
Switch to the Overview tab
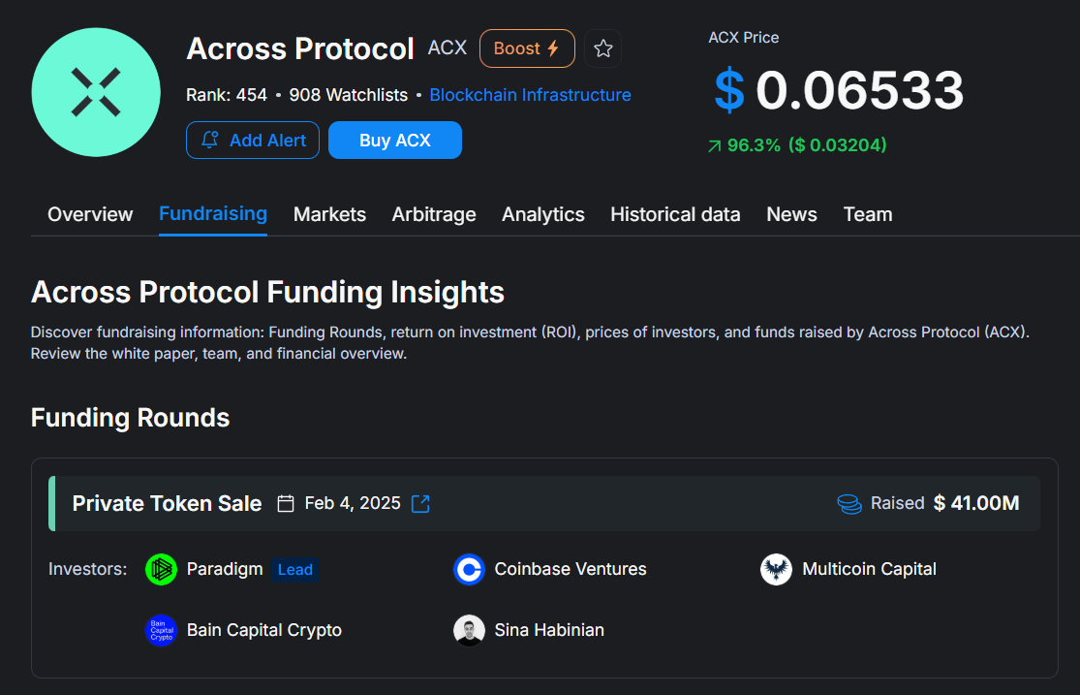(90, 214)
